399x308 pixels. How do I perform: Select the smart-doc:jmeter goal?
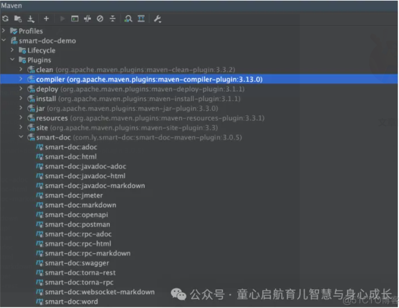coord(74,195)
